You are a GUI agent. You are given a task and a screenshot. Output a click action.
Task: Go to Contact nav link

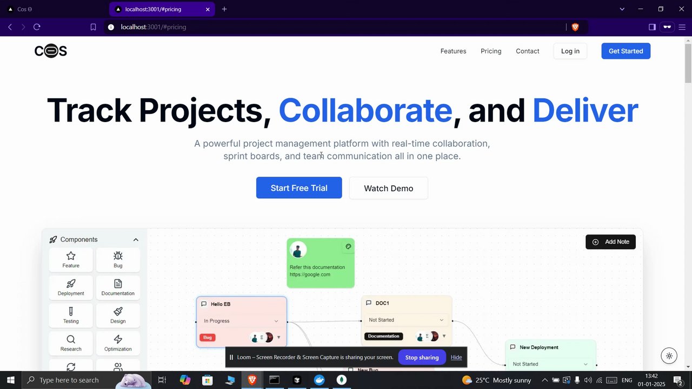pyautogui.click(x=528, y=51)
